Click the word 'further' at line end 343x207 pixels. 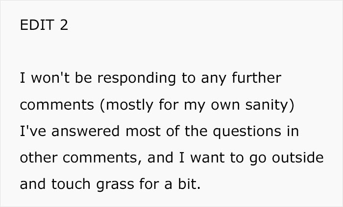(x=259, y=78)
